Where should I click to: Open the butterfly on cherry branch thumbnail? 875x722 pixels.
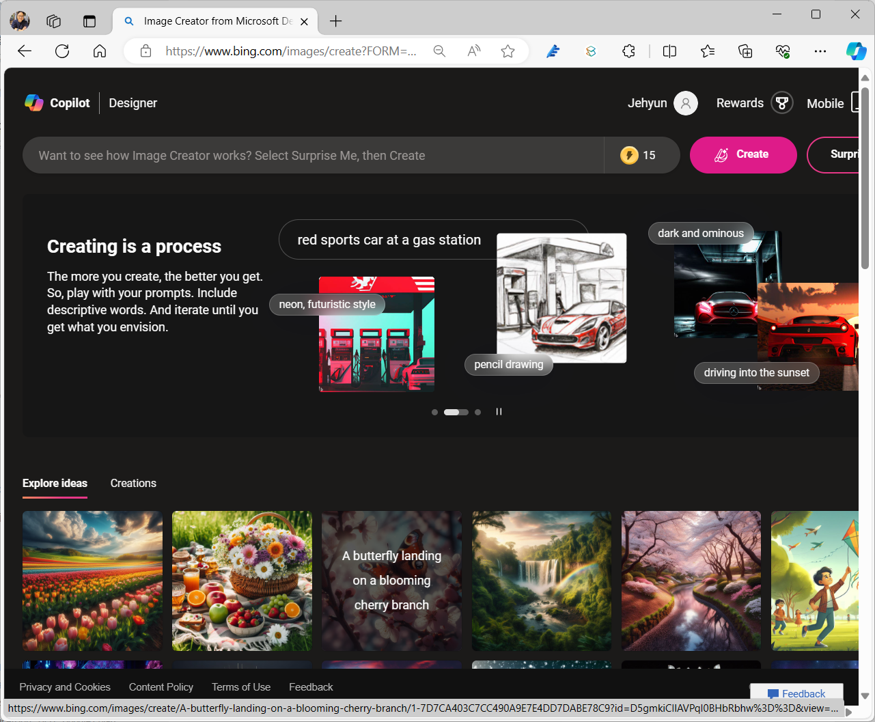click(x=391, y=581)
